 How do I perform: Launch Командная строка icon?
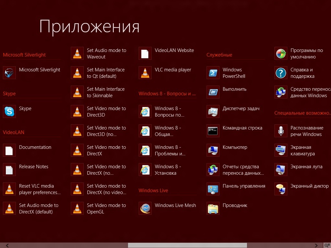coord(213,131)
